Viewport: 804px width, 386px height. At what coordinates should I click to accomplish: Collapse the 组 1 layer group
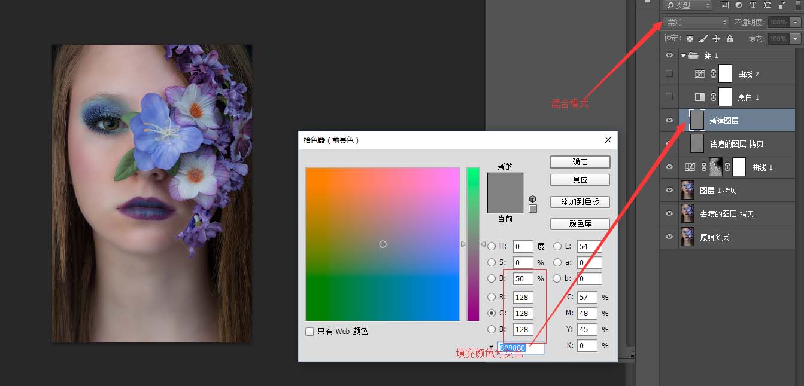pyautogui.click(x=683, y=56)
